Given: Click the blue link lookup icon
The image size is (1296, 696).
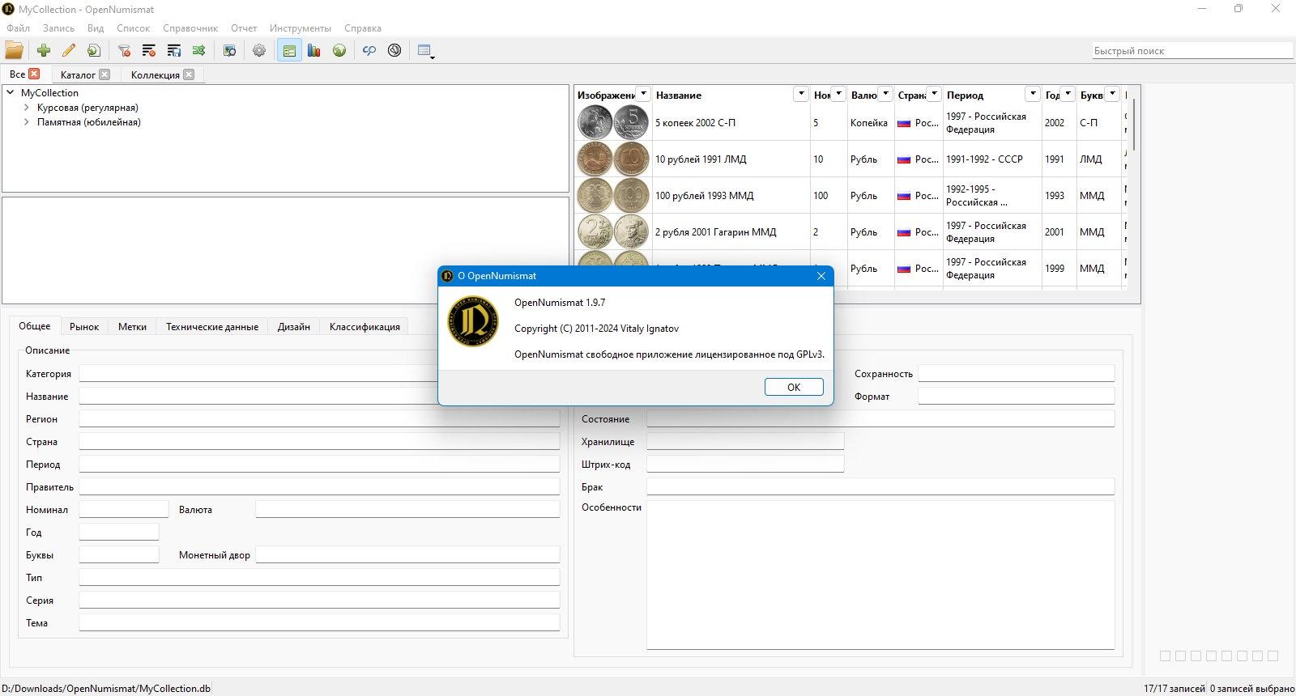Looking at the screenshot, I should [x=369, y=50].
